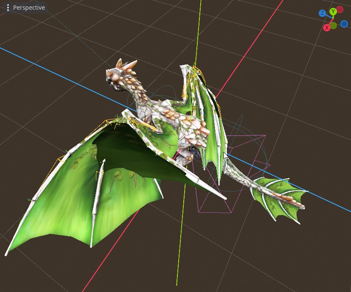Select the dragon's horned head
Viewport: 351px width, 292px height.
(120, 75)
